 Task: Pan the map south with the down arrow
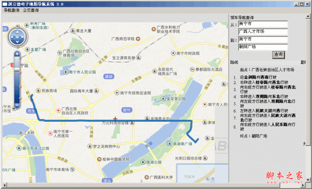17,42
